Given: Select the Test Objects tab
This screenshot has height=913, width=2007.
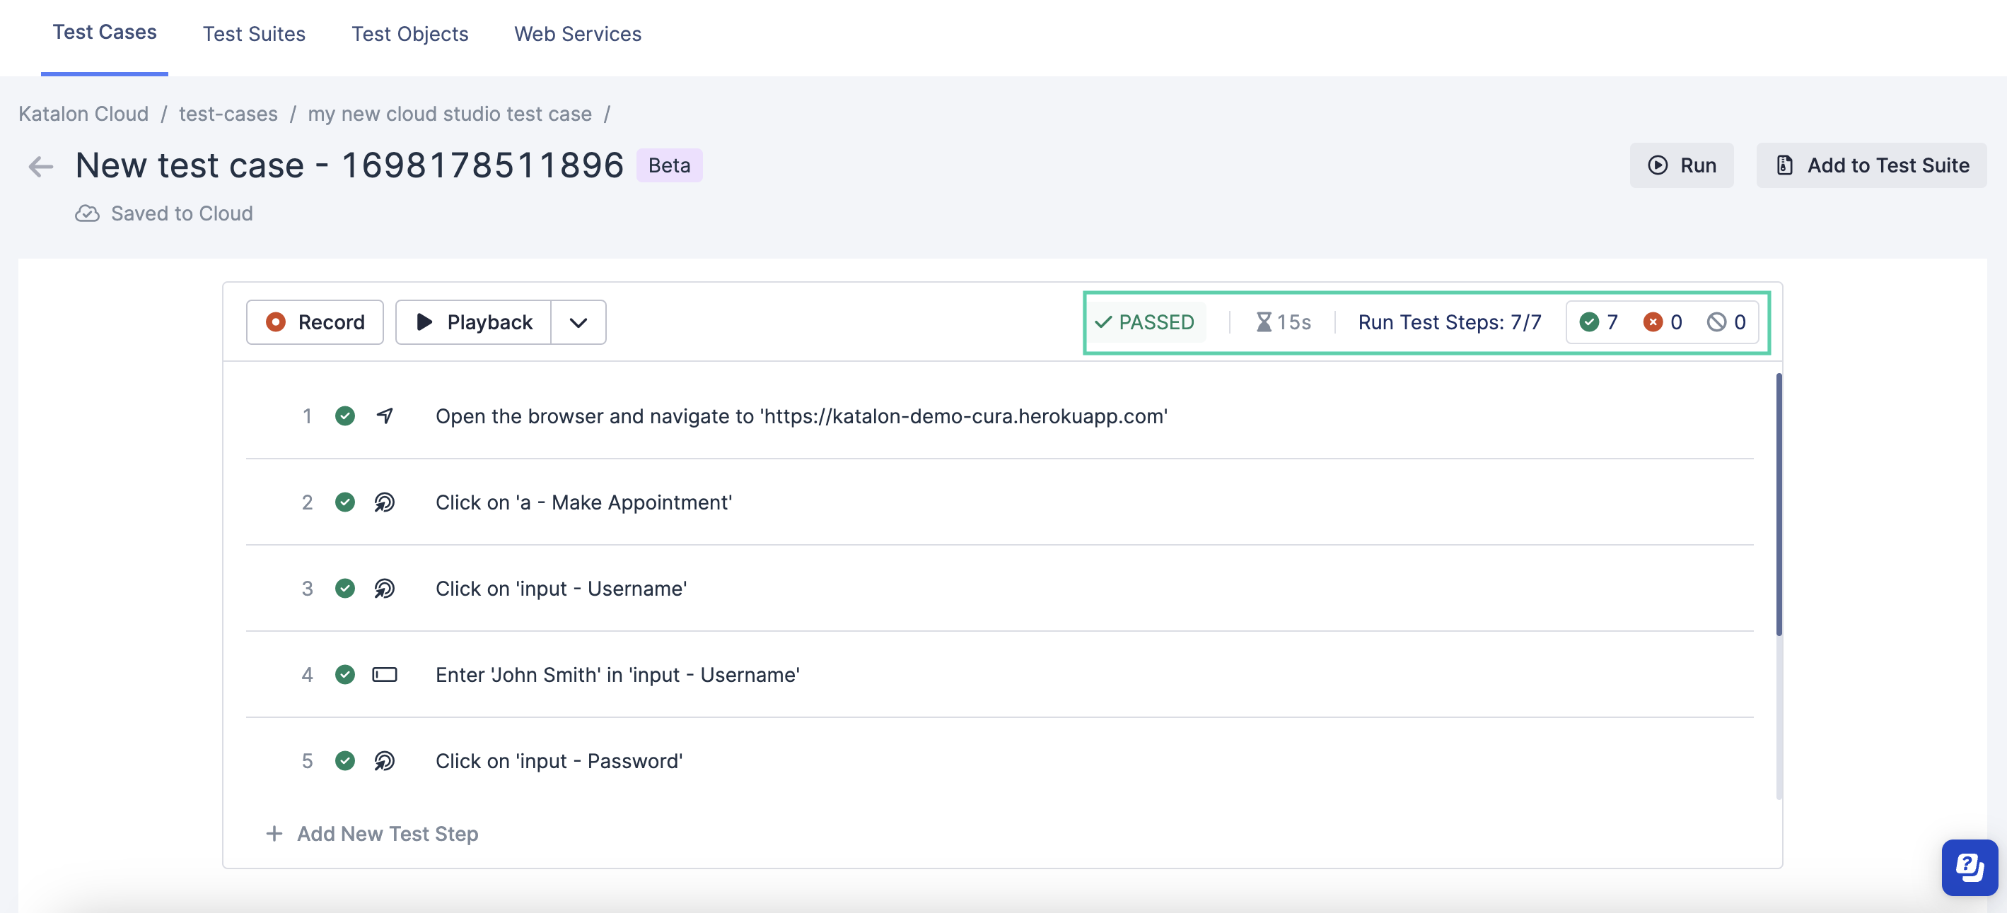Looking at the screenshot, I should click(409, 32).
